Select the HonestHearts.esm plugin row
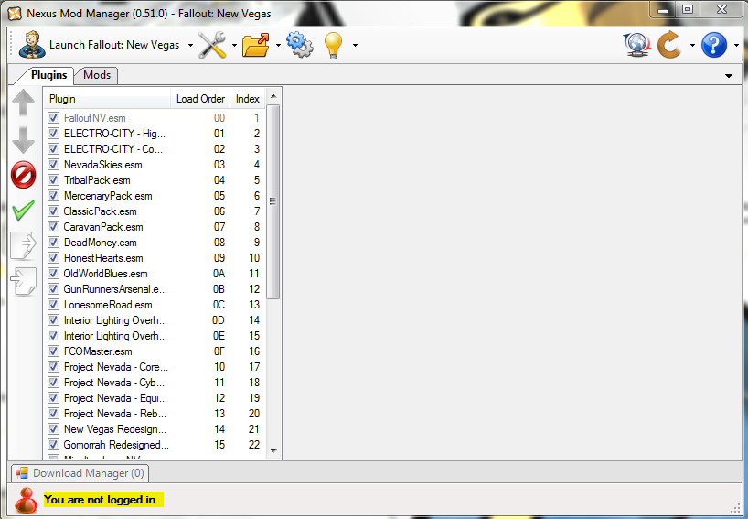Screen dimensions: 748x519 click(x=155, y=258)
